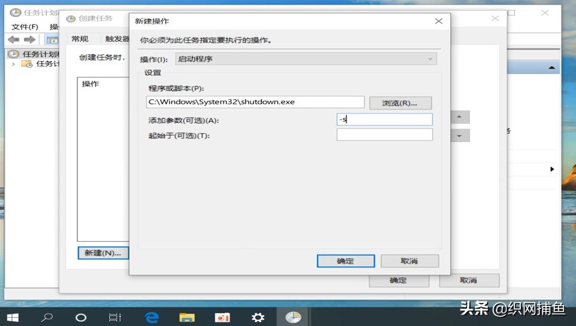
Task: Launch Microsoft Edge from taskbar
Action: [x=151, y=318]
